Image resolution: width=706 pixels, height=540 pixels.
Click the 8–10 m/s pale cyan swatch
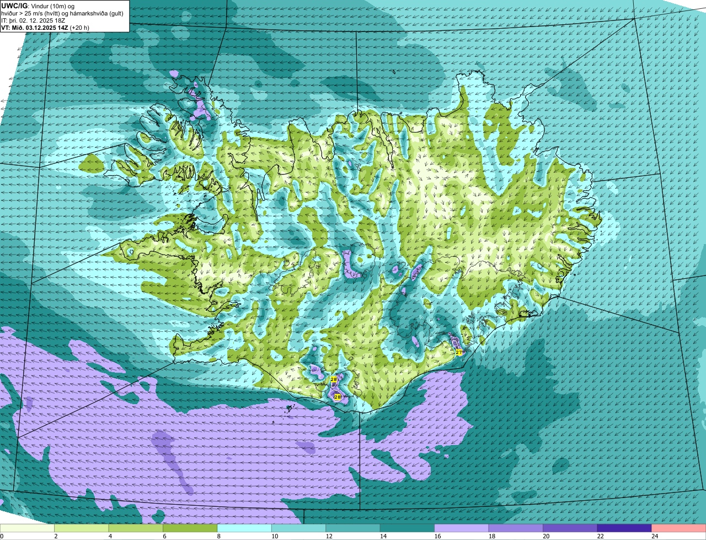(x=245, y=528)
